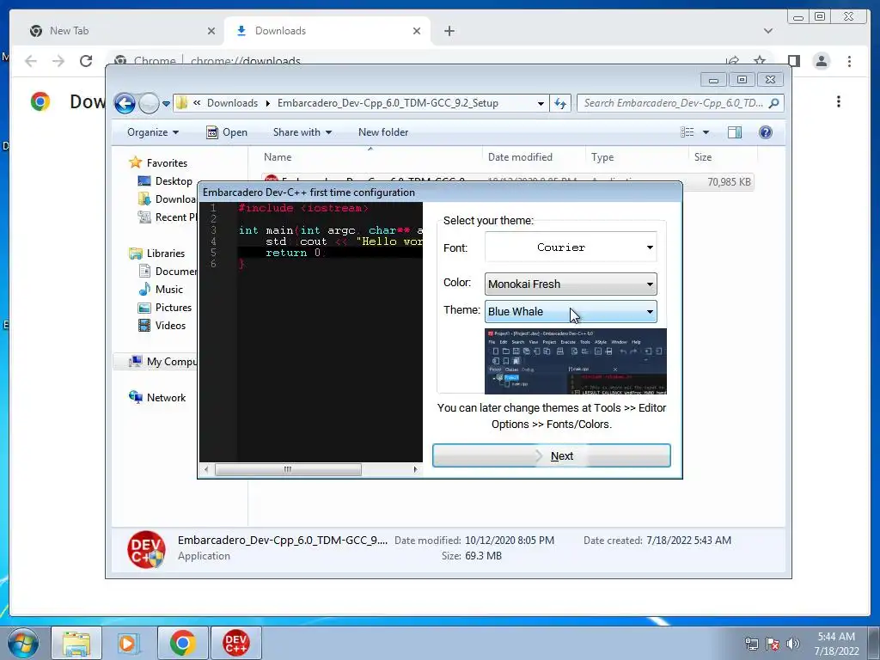Open the Windows Start menu
Viewport: 880px width, 660px height.
(x=23, y=643)
